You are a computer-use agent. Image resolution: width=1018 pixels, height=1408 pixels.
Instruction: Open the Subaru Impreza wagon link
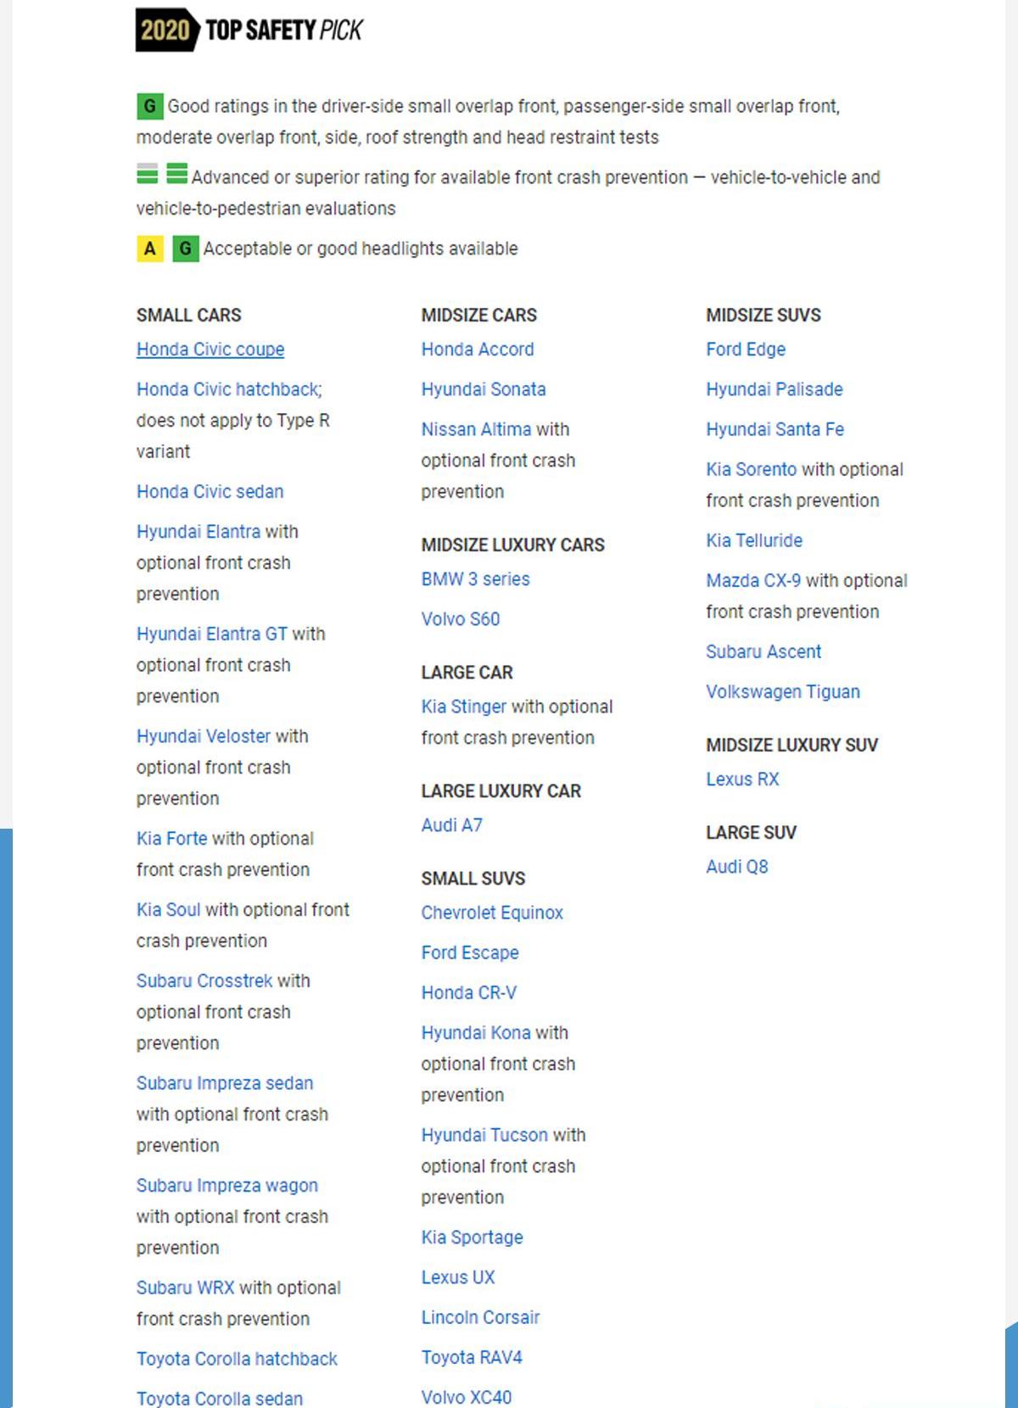pyautogui.click(x=227, y=1185)
